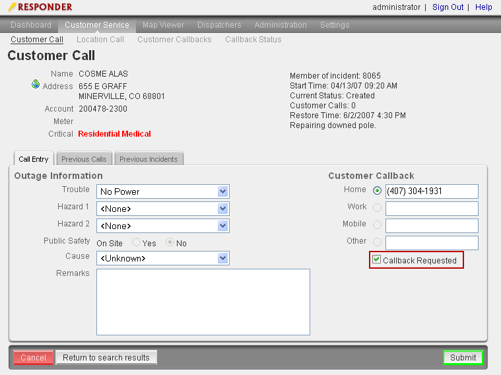Click the Sign Out link
The height and width of the screenshot is (375, 501).
click(x=448, y=7)
